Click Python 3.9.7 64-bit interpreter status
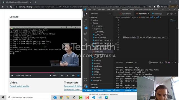The width and height of the screenshot is (179, 100). 105,91
